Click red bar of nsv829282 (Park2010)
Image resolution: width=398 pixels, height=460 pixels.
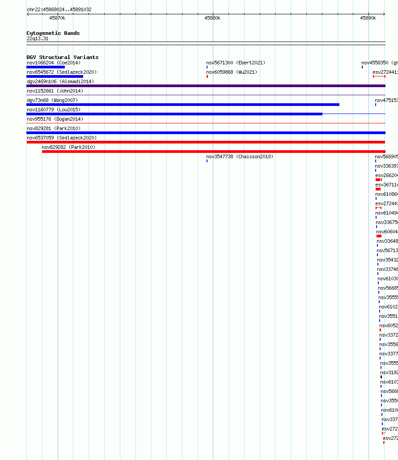point(214,152)
